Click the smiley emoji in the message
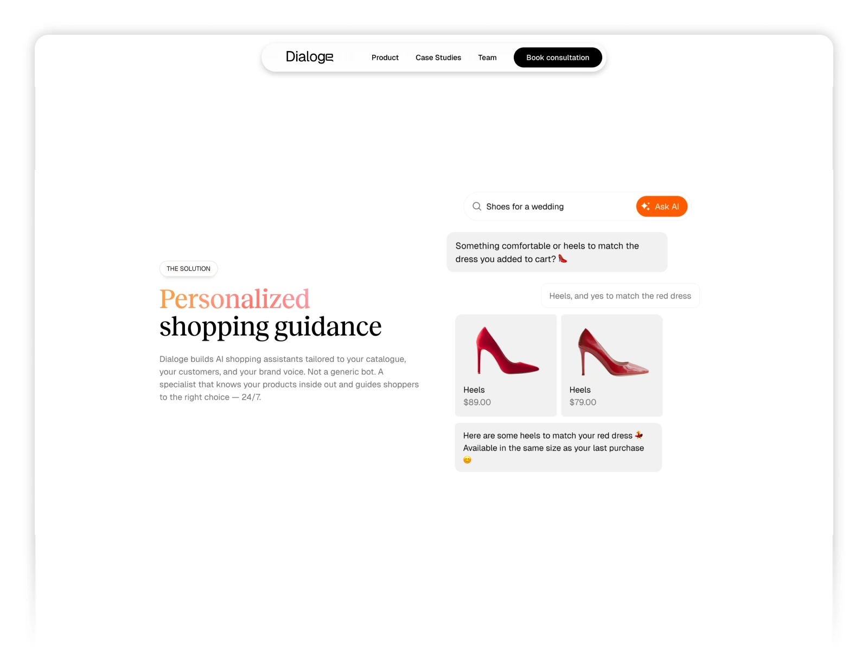 [467, 460]
